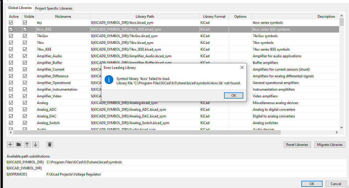Image resolution: width=349 pixels, height=188 pixels.
Task: Uncheck Active checkbox for 4xx library
Action: click(x=11, y=22)
